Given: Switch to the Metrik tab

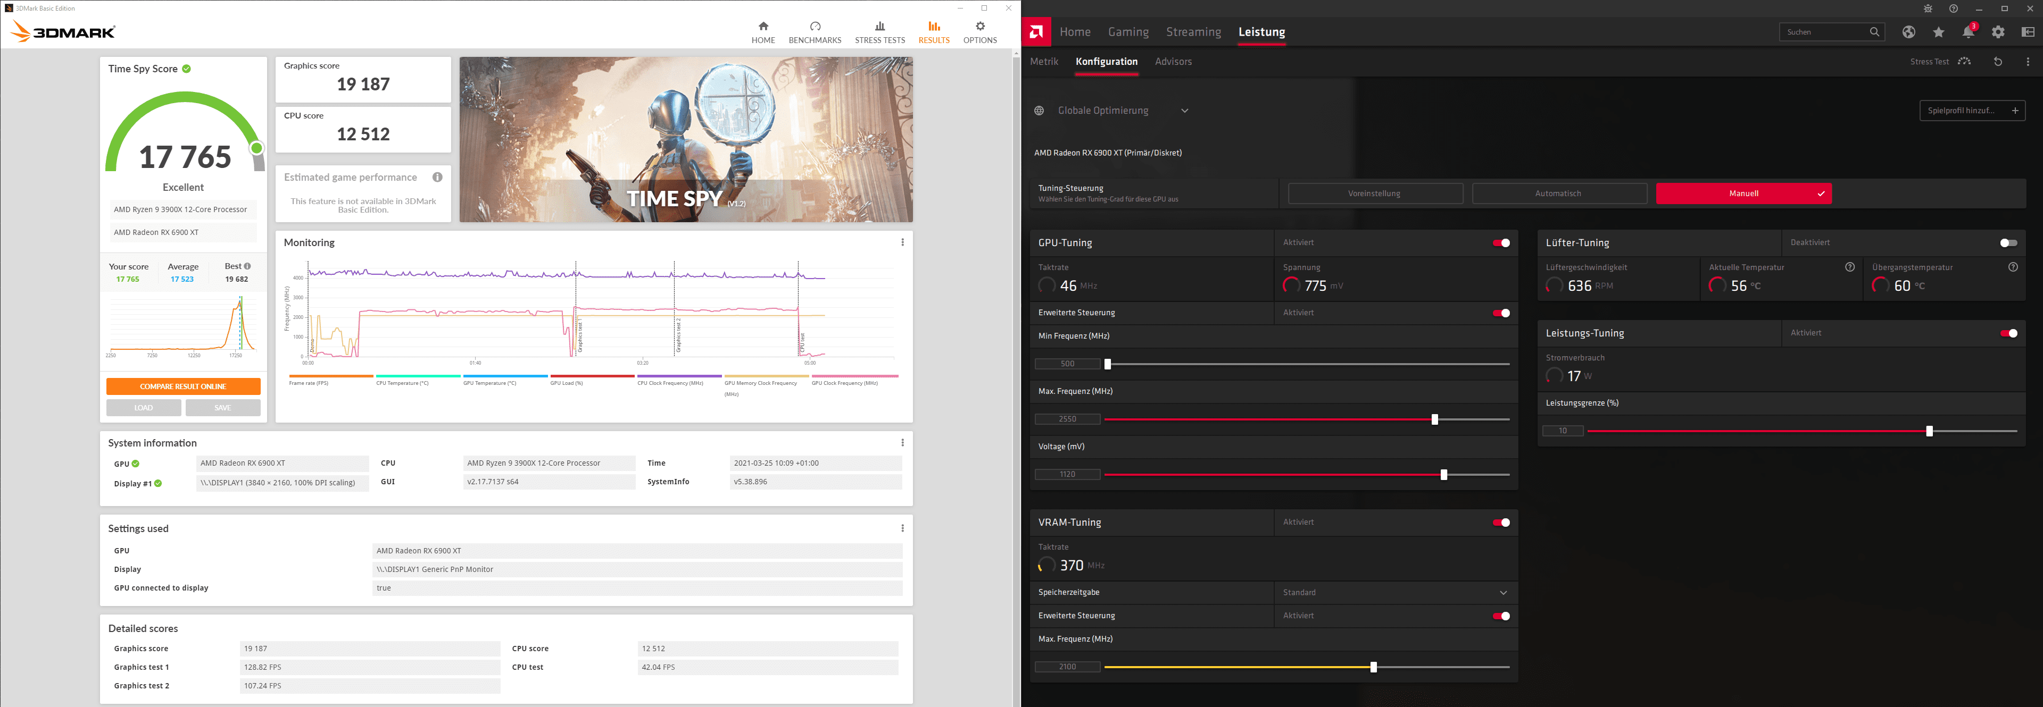Looking at the screenshot, I should tap(1044, 62).
